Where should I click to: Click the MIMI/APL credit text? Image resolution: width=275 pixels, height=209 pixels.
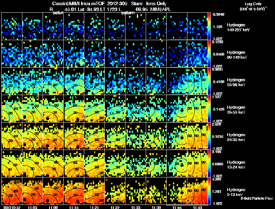(x=161, y=9)
